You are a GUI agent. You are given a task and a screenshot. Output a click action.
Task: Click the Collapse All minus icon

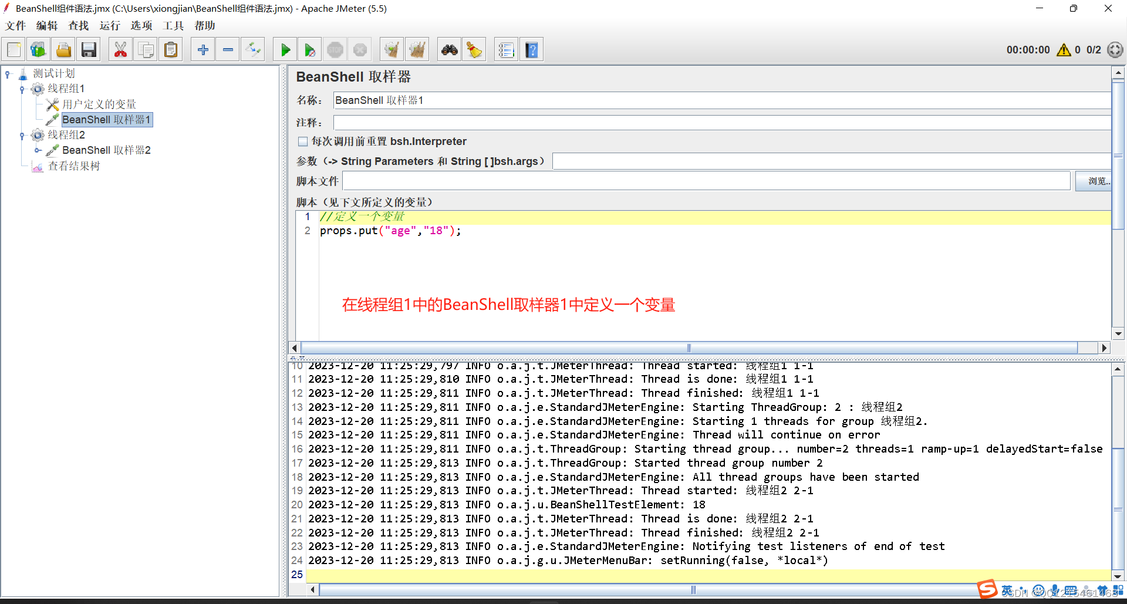pyautogui.click(x=228, y=50)
